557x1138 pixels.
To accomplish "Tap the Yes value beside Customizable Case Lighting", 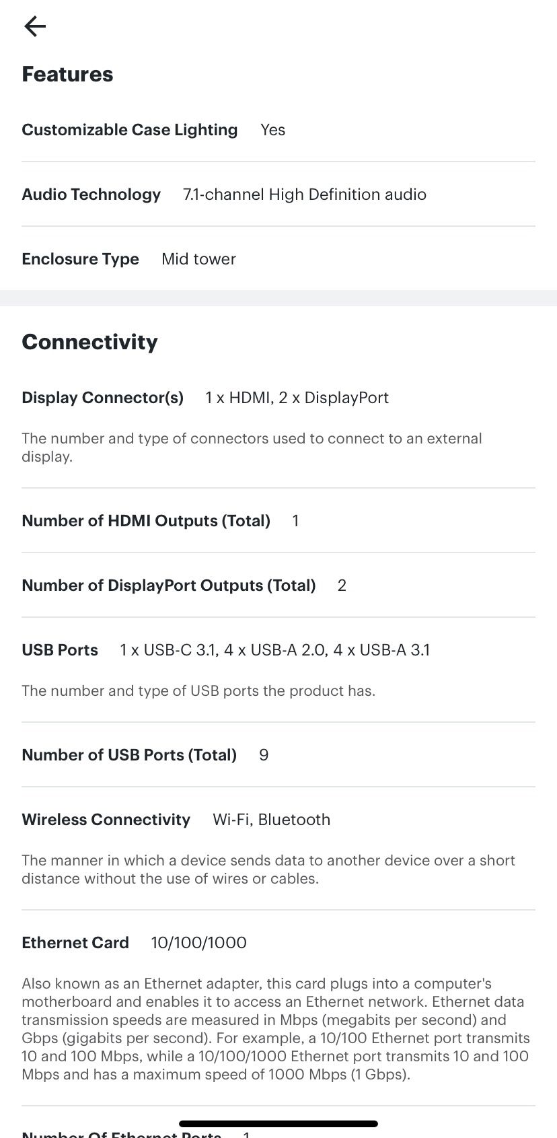I will point(272,130).
